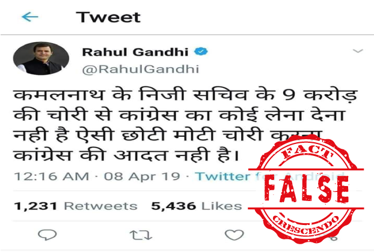The width and height of the screenshot is (374, 252).
Task: Click the 08 Apr 19 date
Action: pos(142,176)
